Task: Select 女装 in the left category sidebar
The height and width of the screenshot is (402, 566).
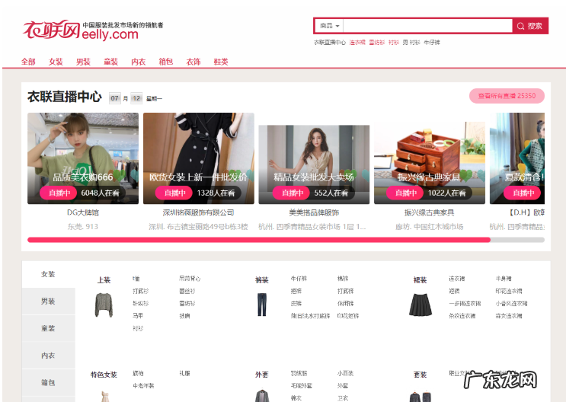Action: point(48,274)
